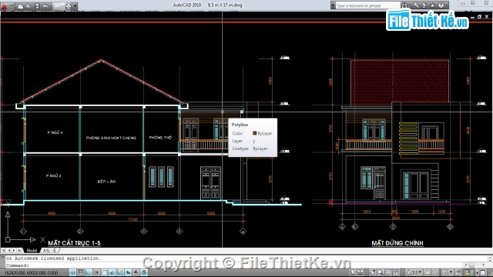Click the Communication Center satellite icon
Image resolution: width=493 pixels, height=277 pixels.
click(424, 5)
